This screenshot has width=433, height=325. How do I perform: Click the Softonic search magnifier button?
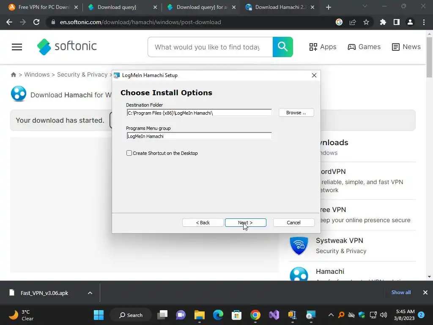pyautogui.click(x=283, y=47)
